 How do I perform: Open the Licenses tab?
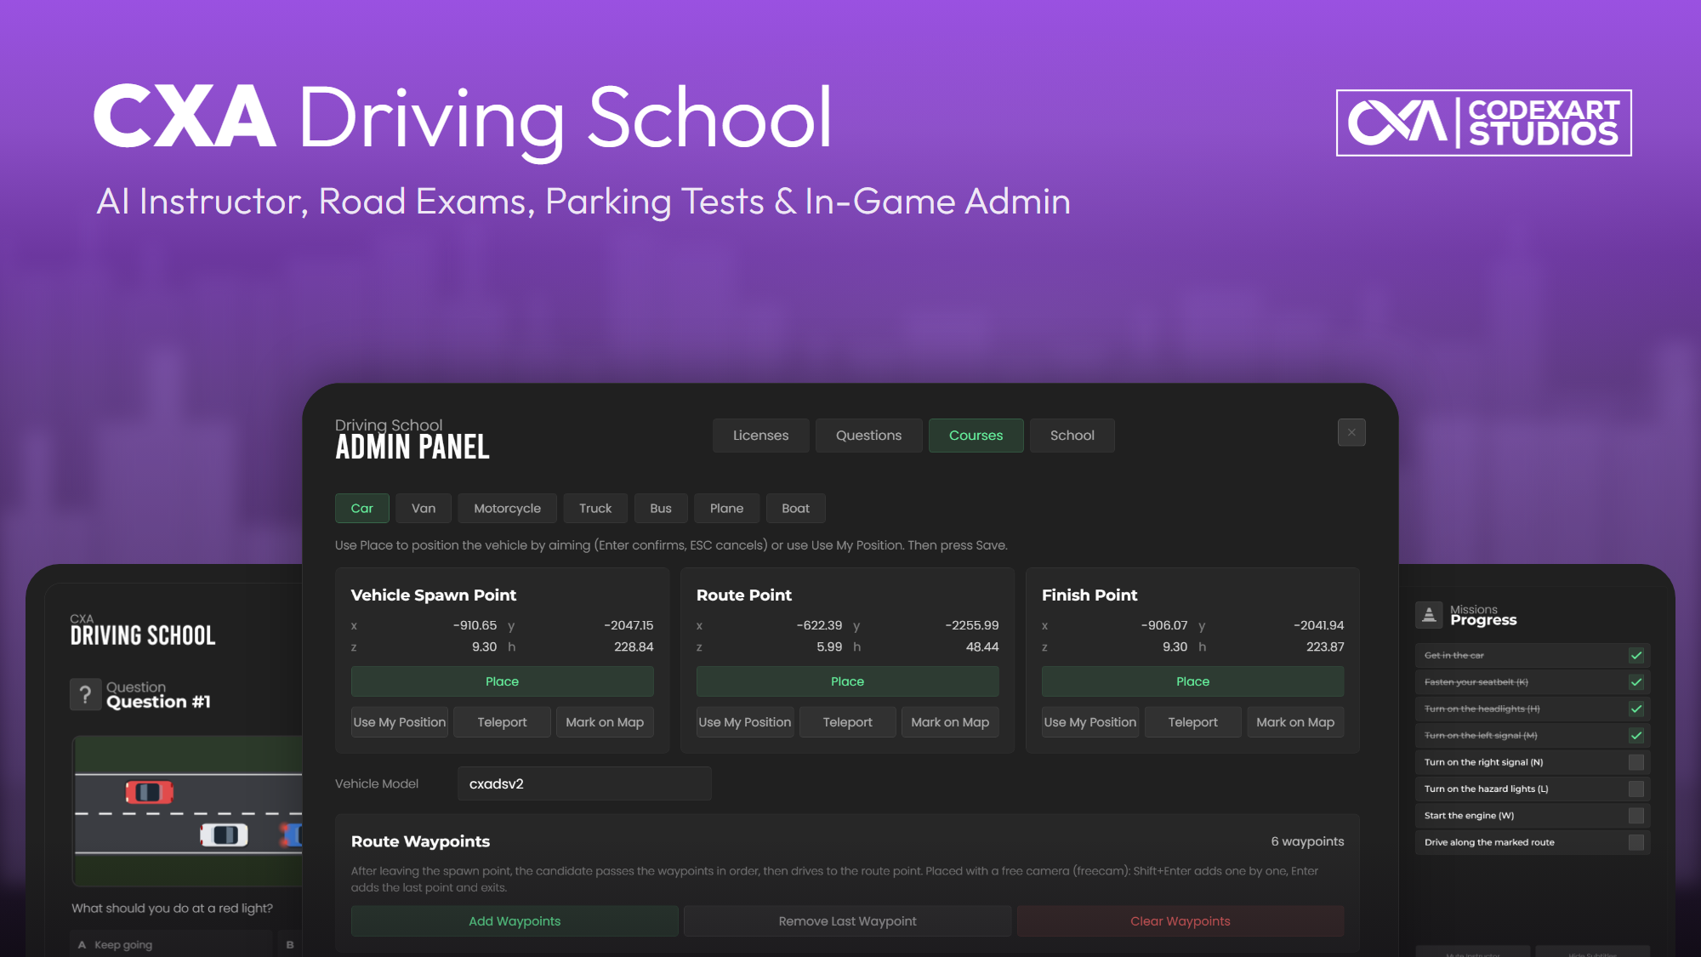point(760,436)
